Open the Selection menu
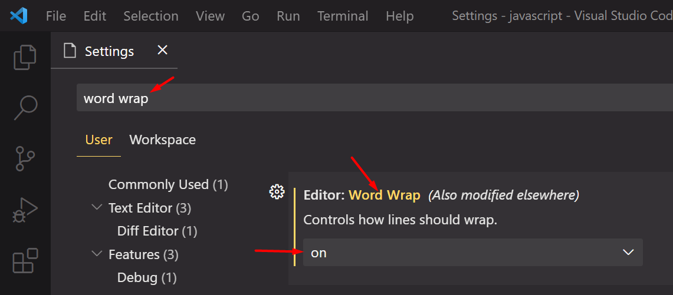Screen dimensions: 673x295 pos(151,16)
